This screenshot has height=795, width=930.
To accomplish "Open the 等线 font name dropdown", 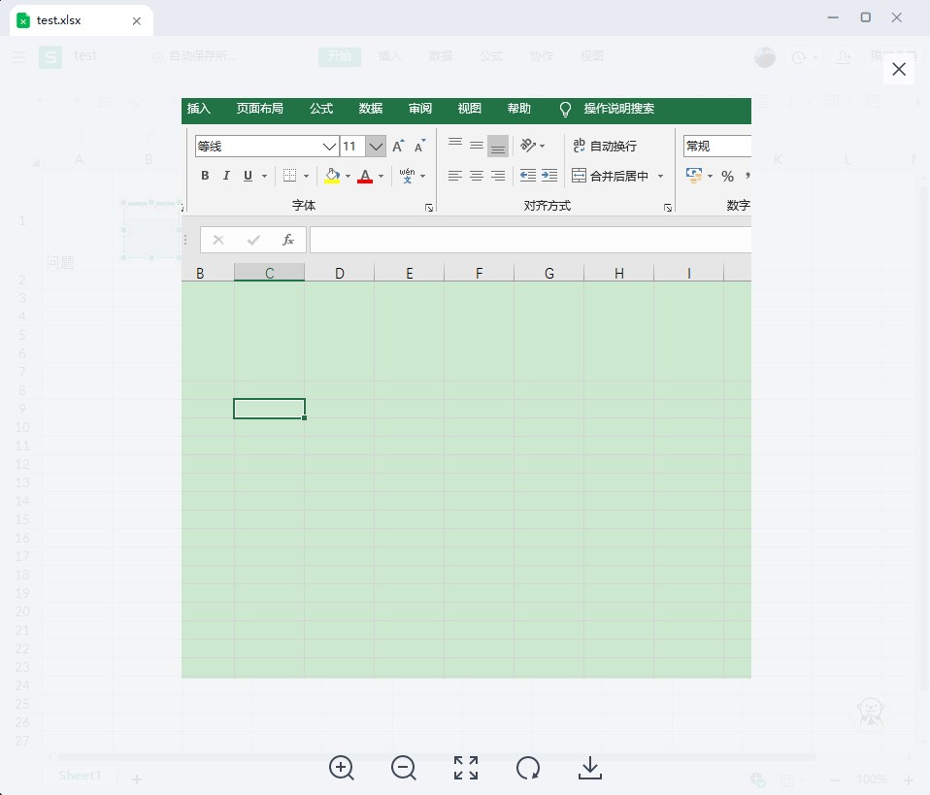I will [x=329, y=147].
